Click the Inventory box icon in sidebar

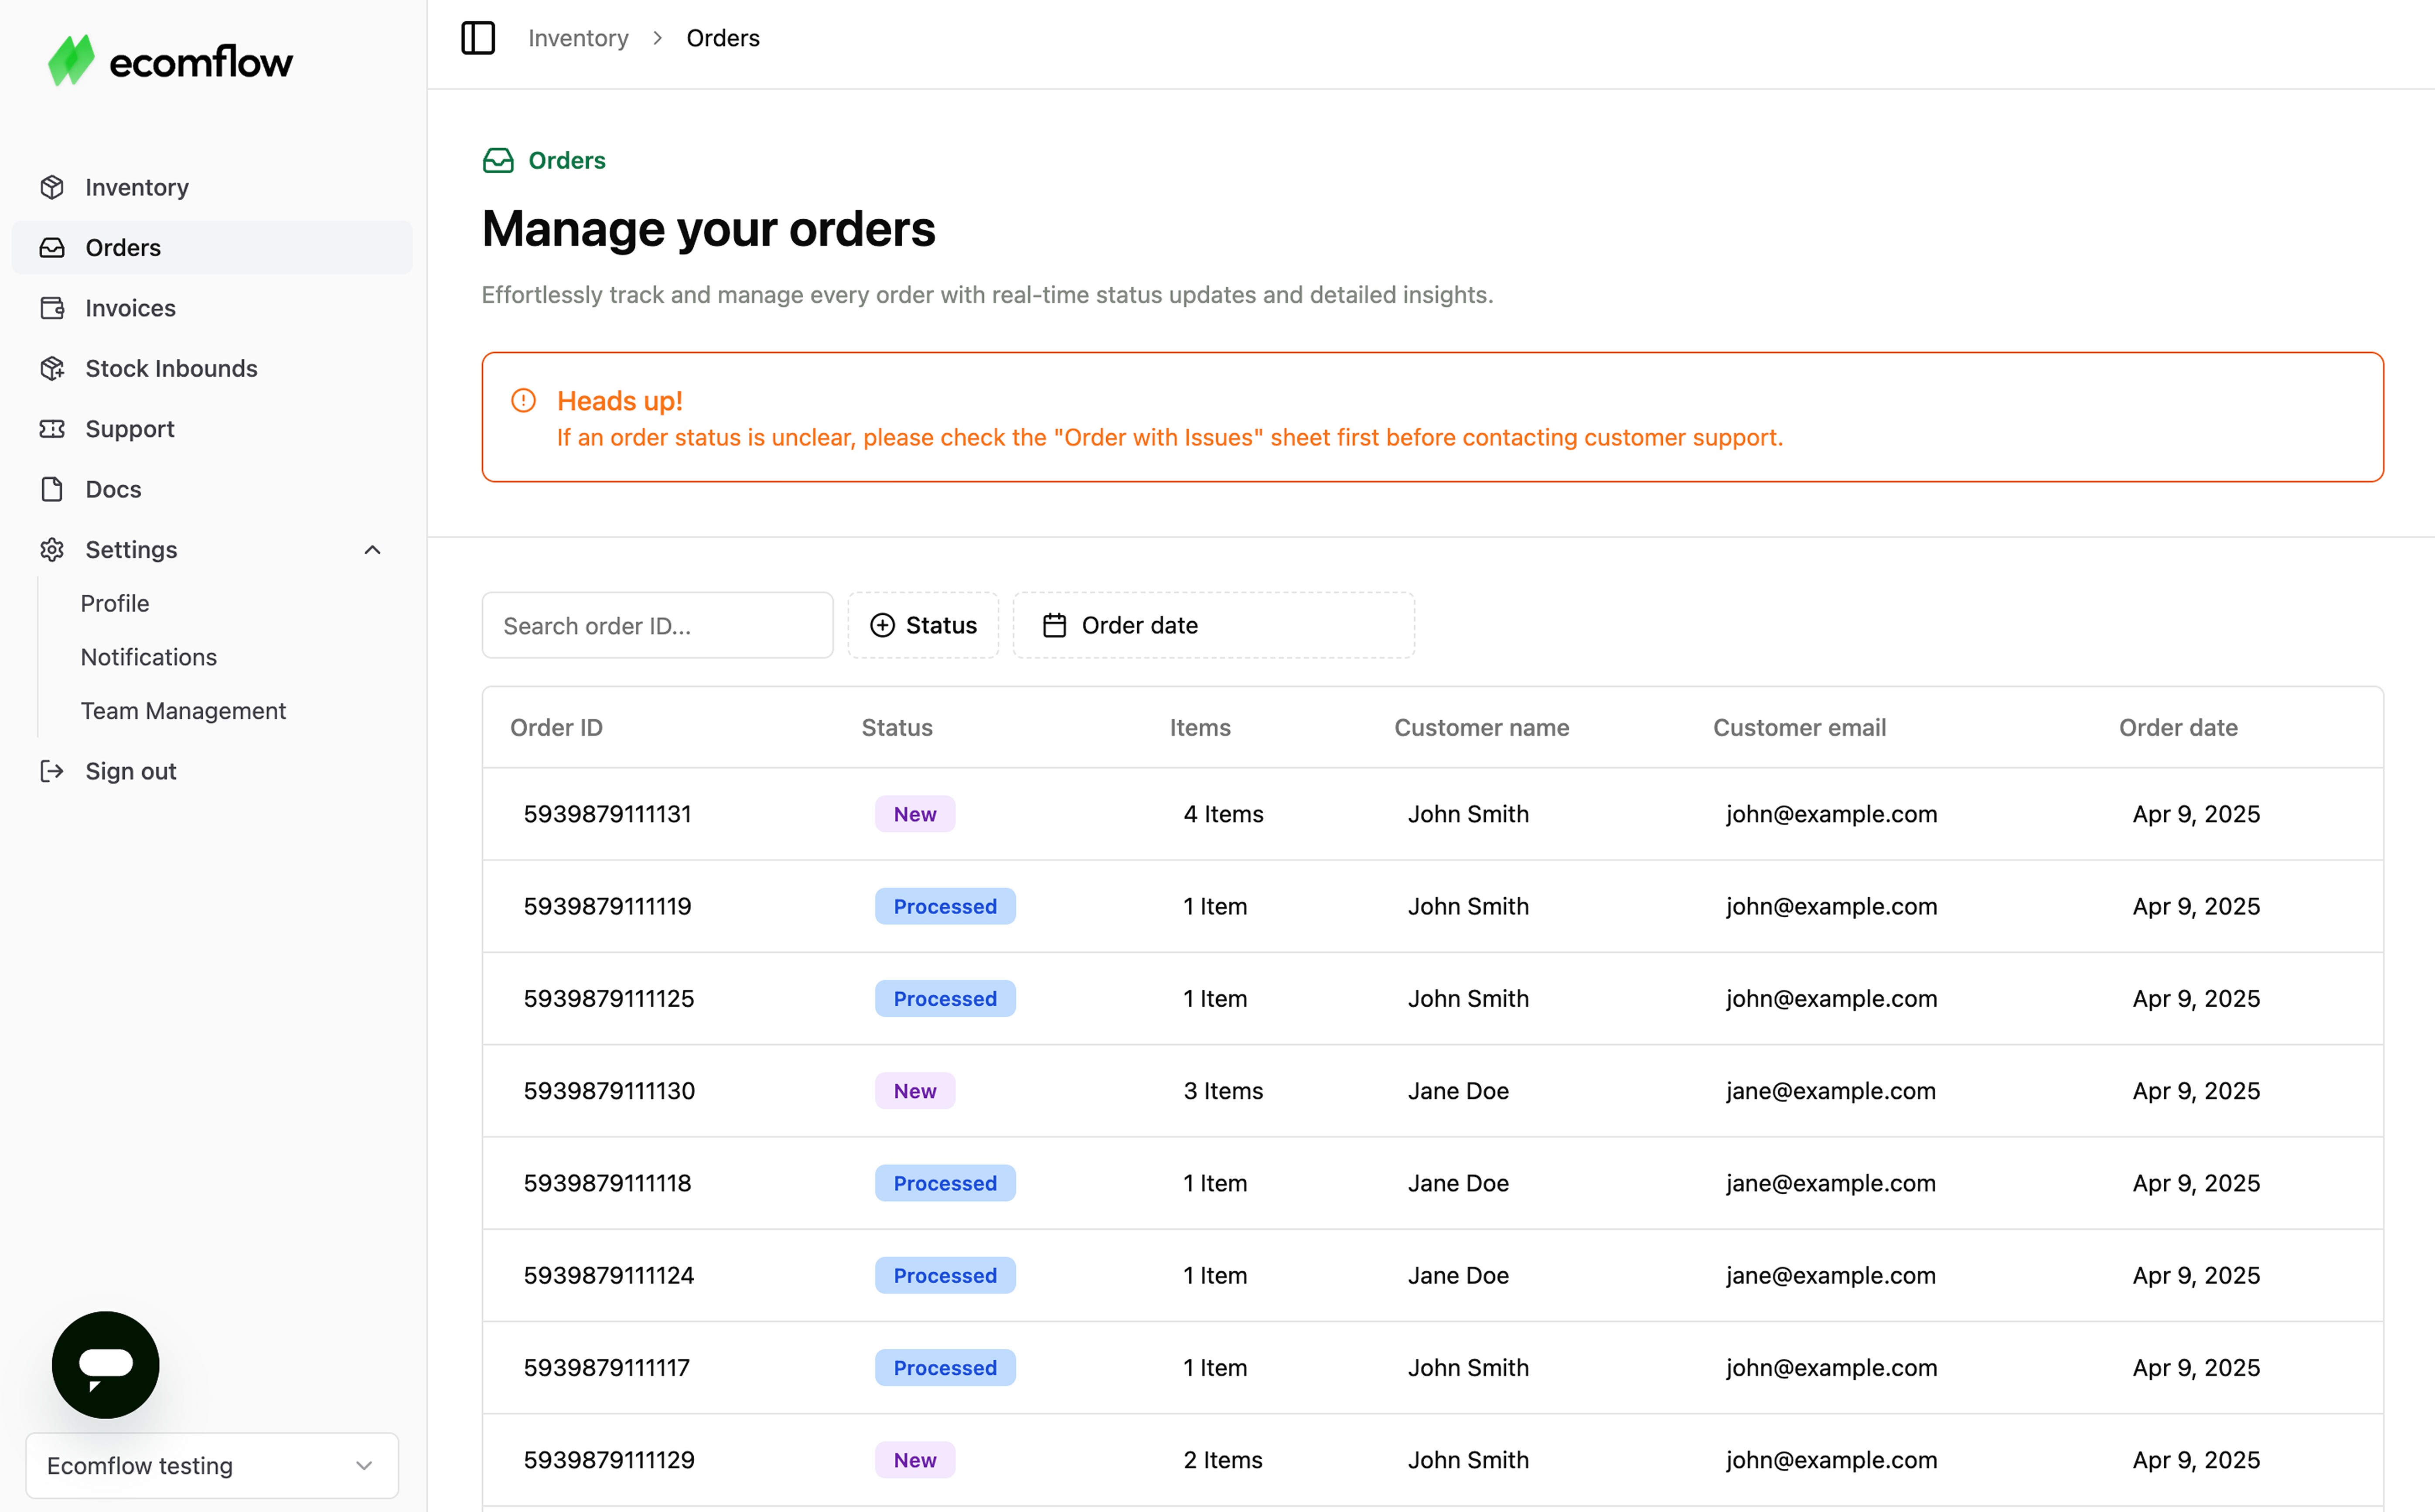52,187
